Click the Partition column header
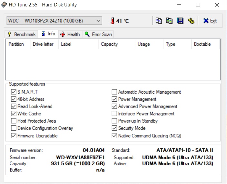 tap(18, 44)
